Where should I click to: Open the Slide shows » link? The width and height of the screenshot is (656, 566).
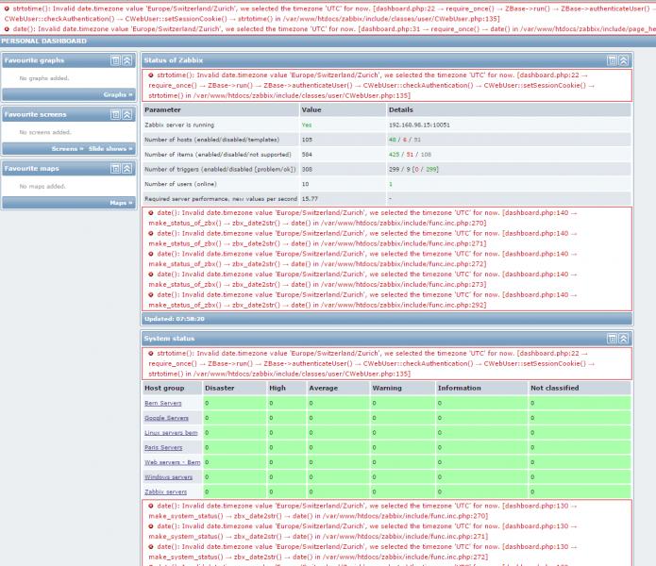(110, 148)
